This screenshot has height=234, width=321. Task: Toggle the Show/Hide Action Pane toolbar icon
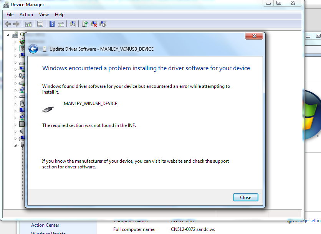tap(61, 24)
